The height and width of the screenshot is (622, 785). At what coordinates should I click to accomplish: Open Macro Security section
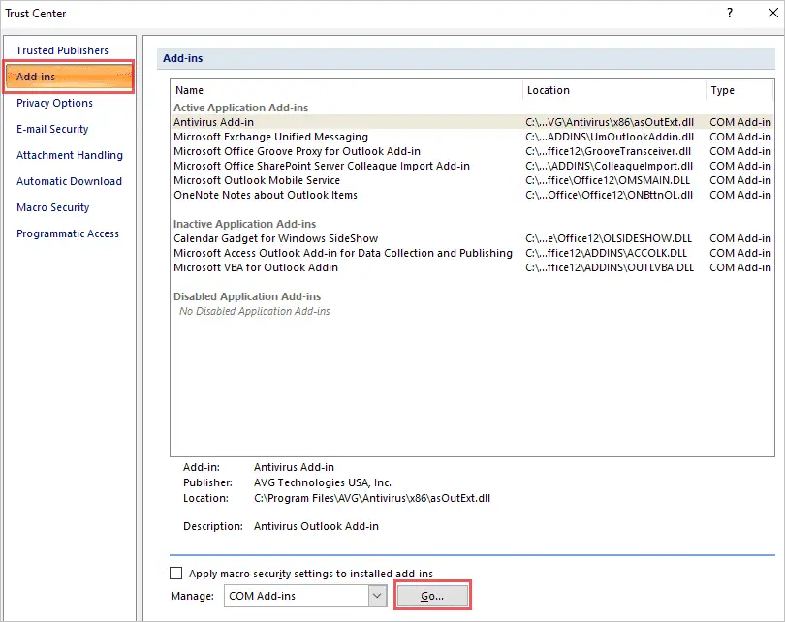(x=53, y=207)
